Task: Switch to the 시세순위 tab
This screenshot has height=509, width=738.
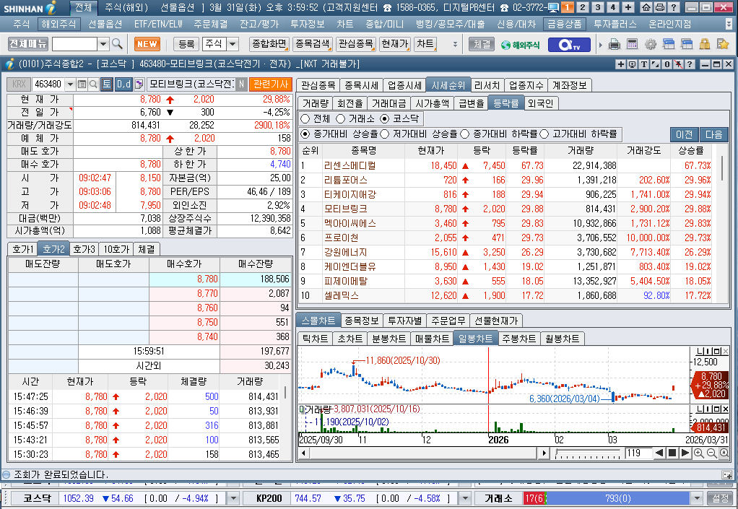Action: 448,85
